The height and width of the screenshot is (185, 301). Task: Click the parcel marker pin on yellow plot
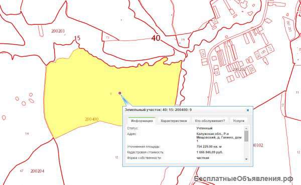[120, 93]
